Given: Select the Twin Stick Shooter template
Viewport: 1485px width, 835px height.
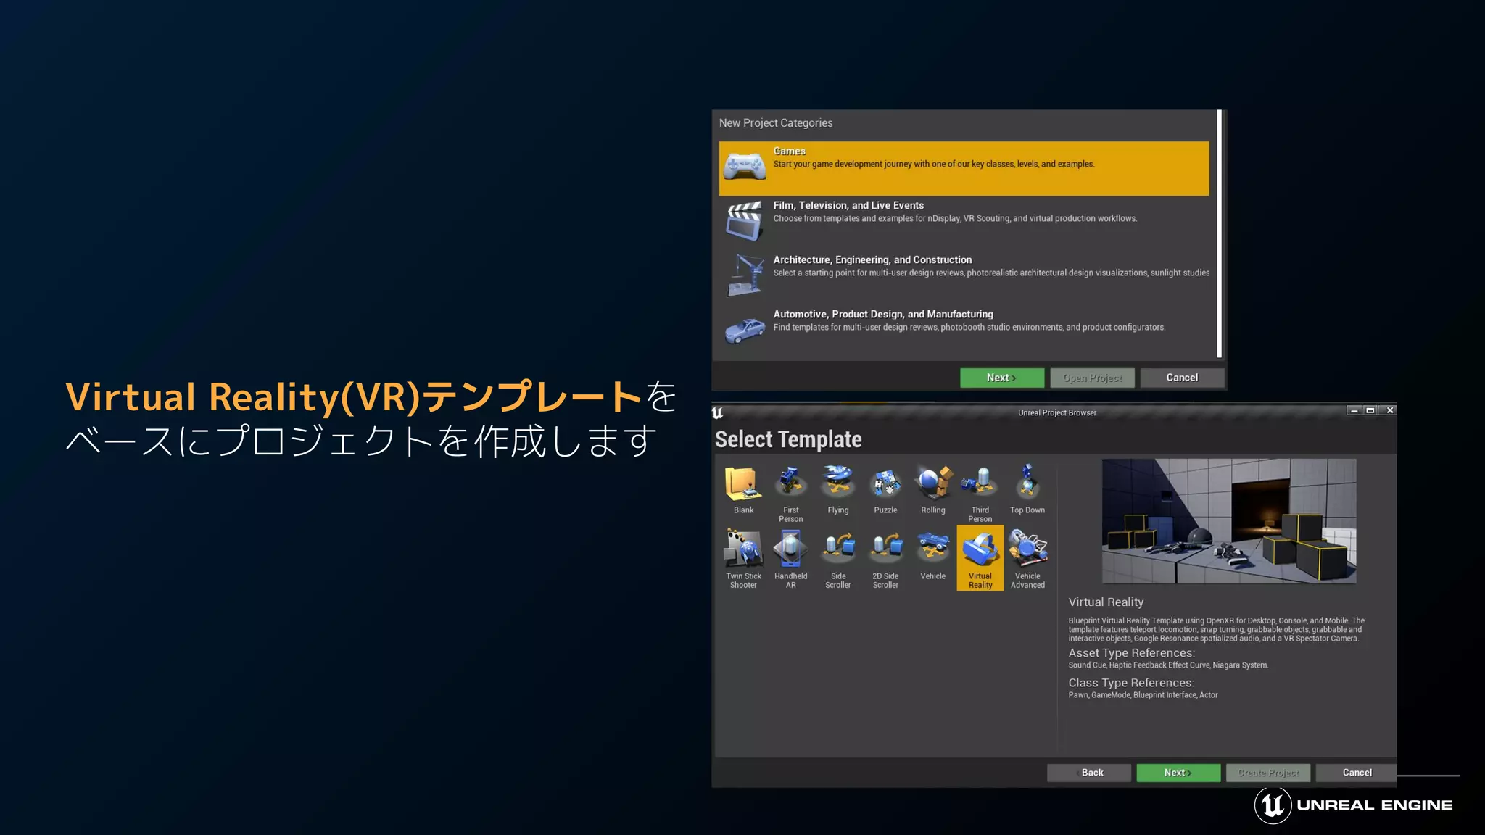Looking at the screenshot, I should click(x=743, y=558).
